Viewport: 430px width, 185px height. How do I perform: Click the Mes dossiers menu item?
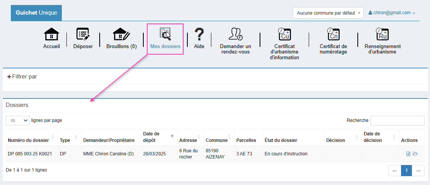pos(165,39)
